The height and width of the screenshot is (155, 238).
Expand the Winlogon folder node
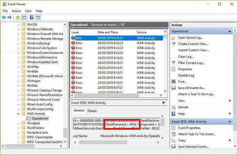[18, 81]
